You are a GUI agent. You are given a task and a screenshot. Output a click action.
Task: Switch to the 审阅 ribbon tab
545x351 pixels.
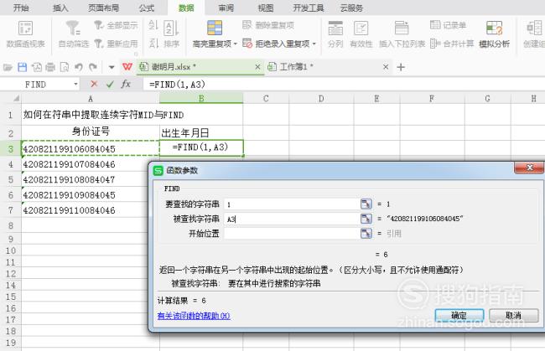coord(226,8)
